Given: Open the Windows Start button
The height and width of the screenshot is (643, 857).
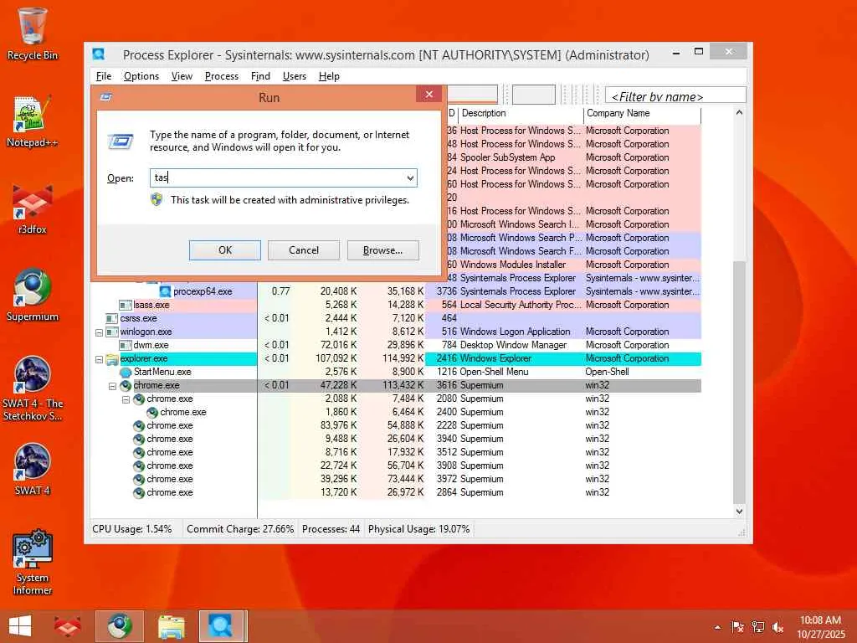Looking at the screenshot, I should click(x=20, y=626).
